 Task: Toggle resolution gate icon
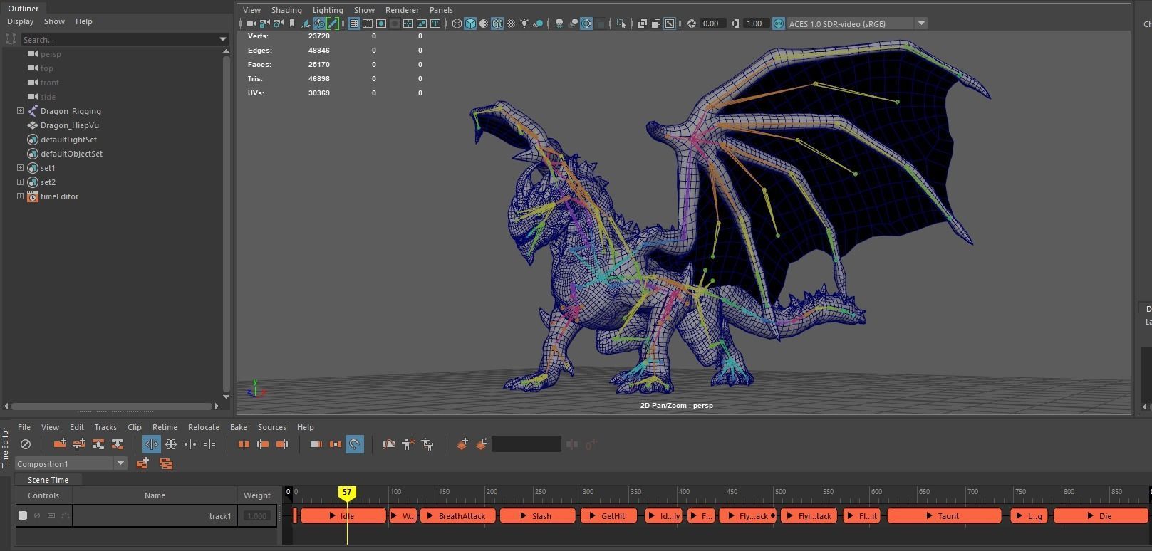click(x=381, y=23)
